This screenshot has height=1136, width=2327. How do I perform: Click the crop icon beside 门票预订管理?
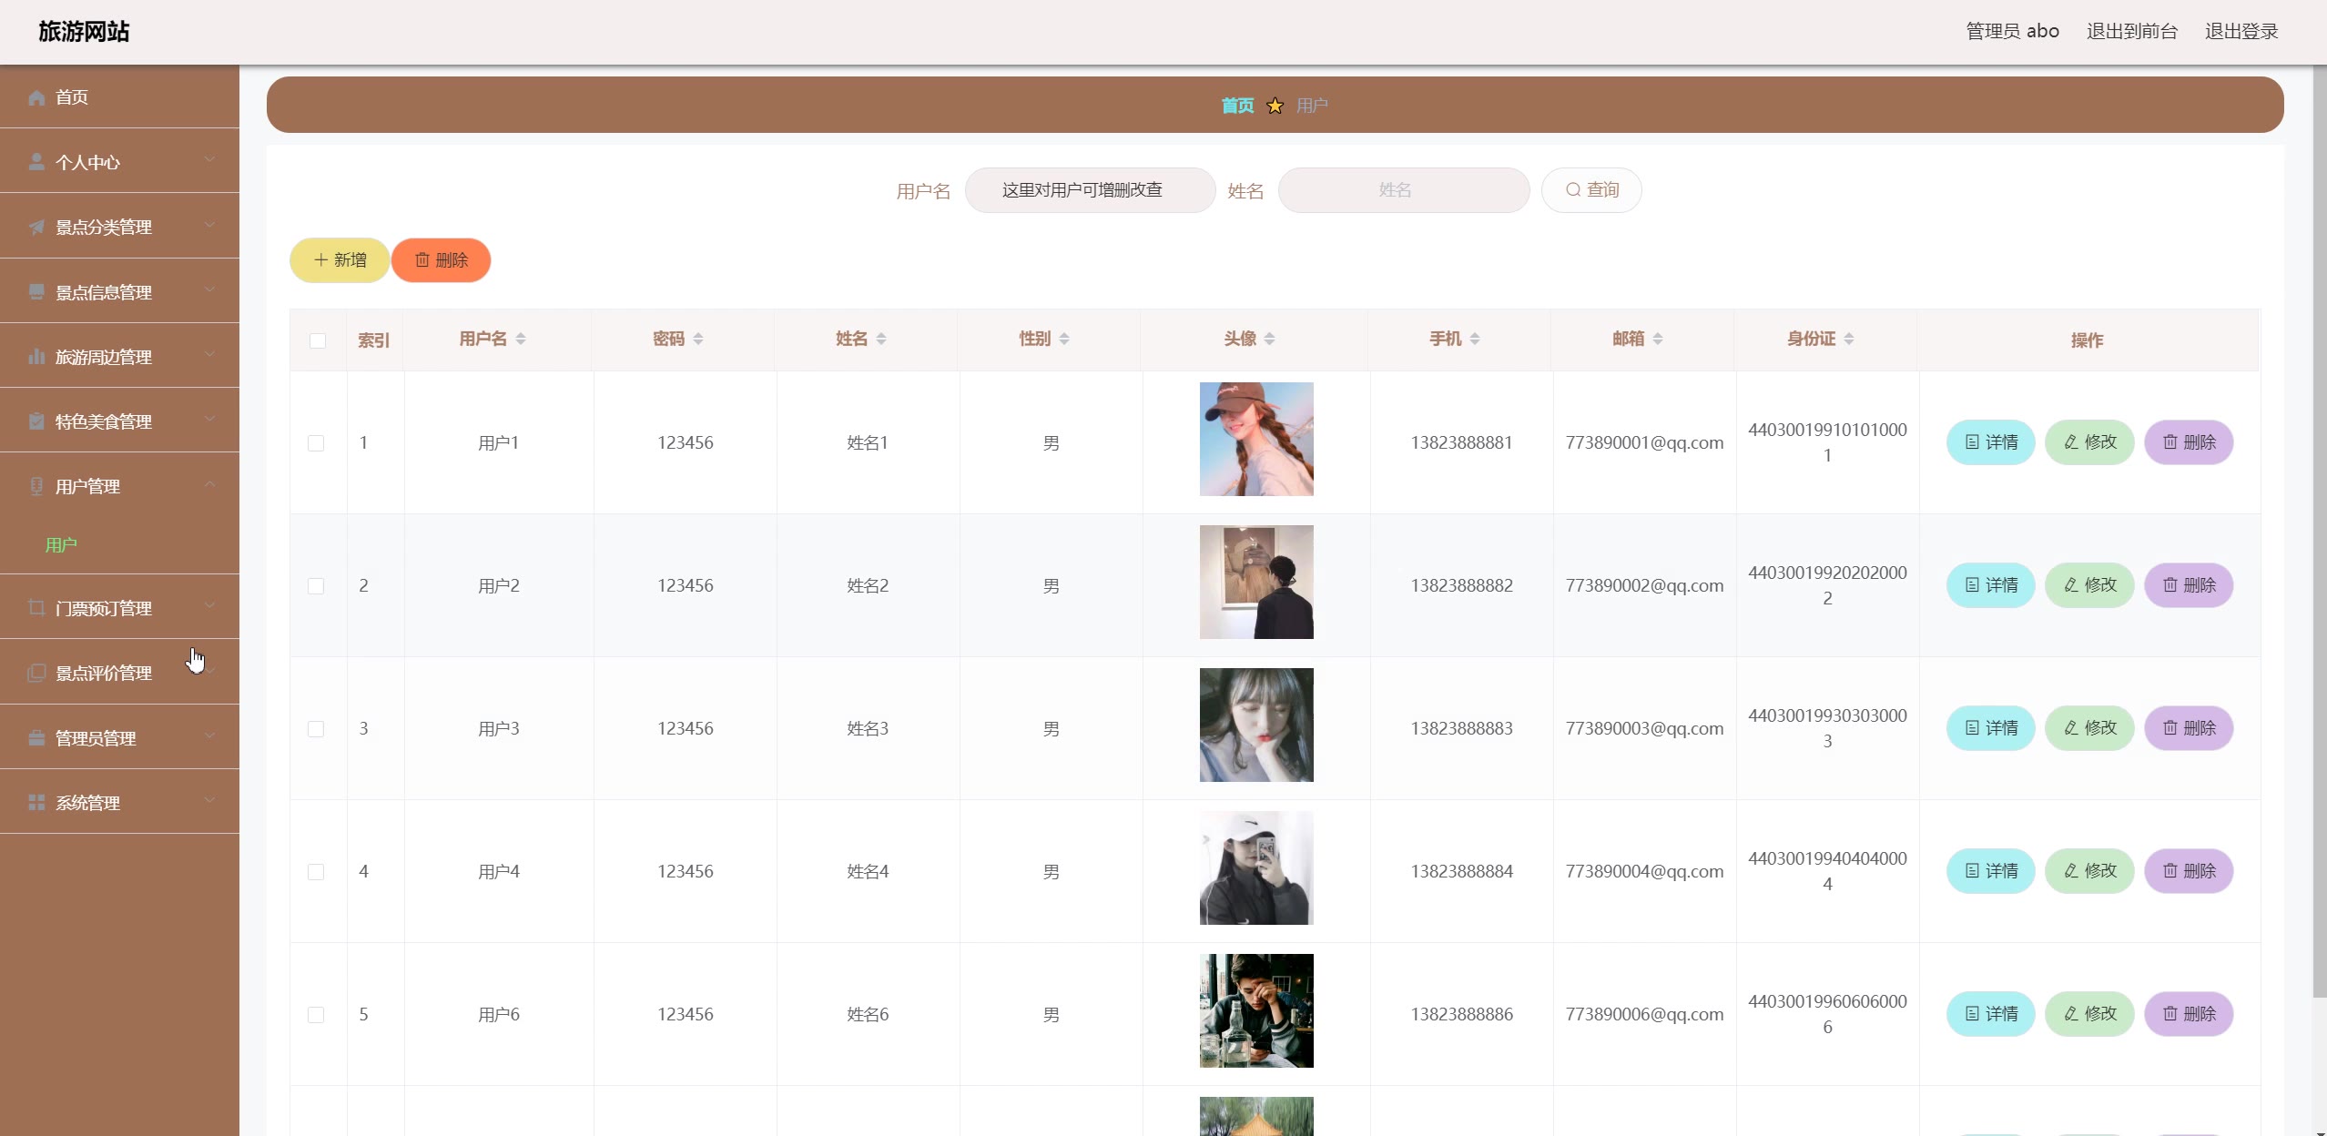pyautogui.click(x=36, y=608)
